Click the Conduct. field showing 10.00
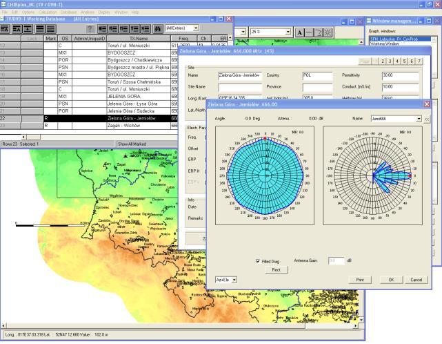This screenshot has height=344, width=442. coord(400,87)
